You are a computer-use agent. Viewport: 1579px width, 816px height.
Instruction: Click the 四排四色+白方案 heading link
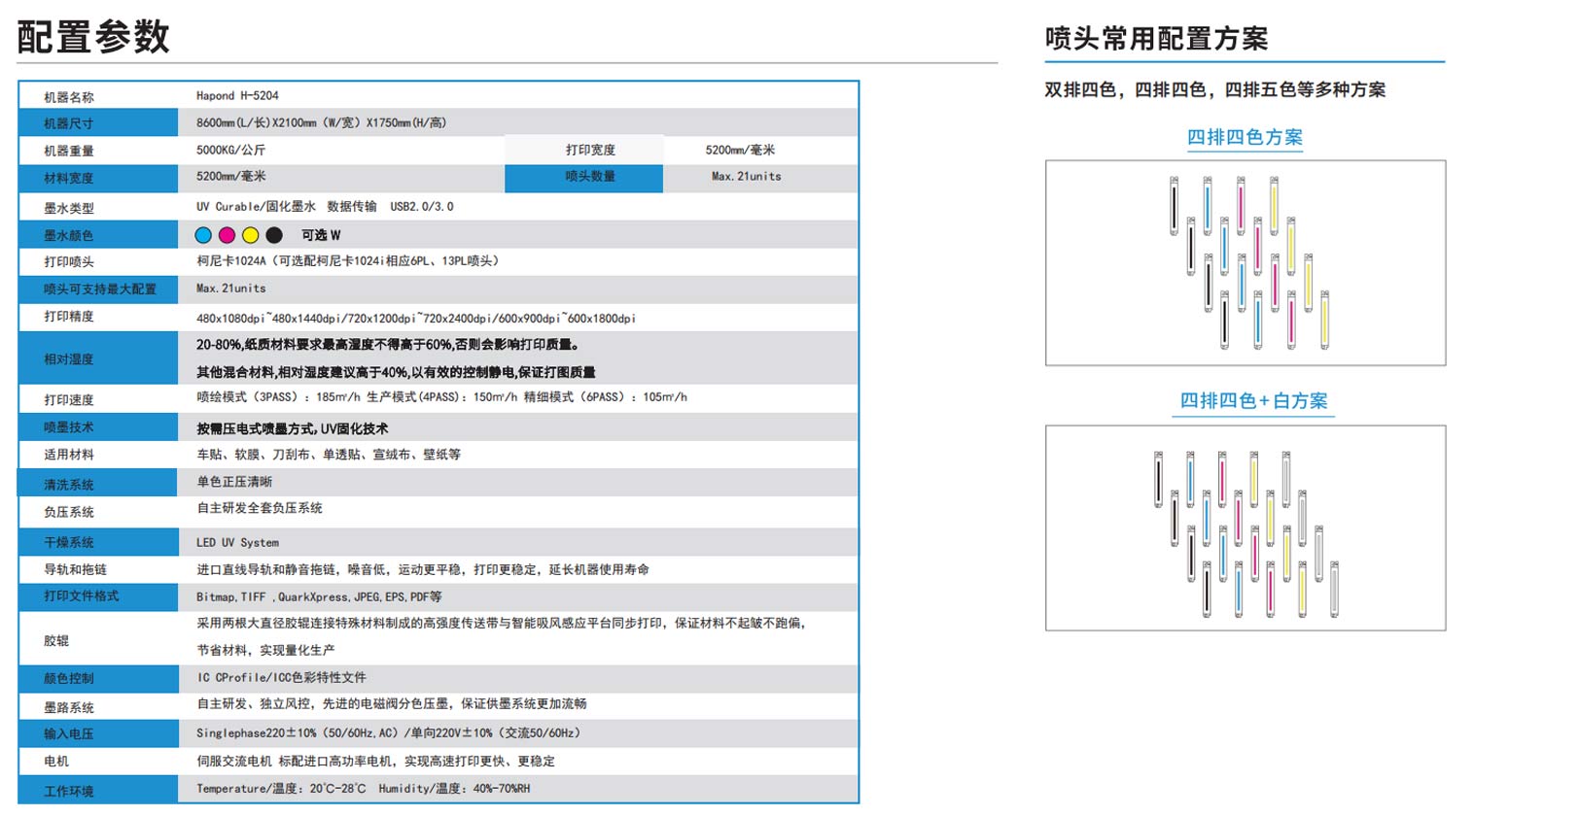tap(1253, 401)
